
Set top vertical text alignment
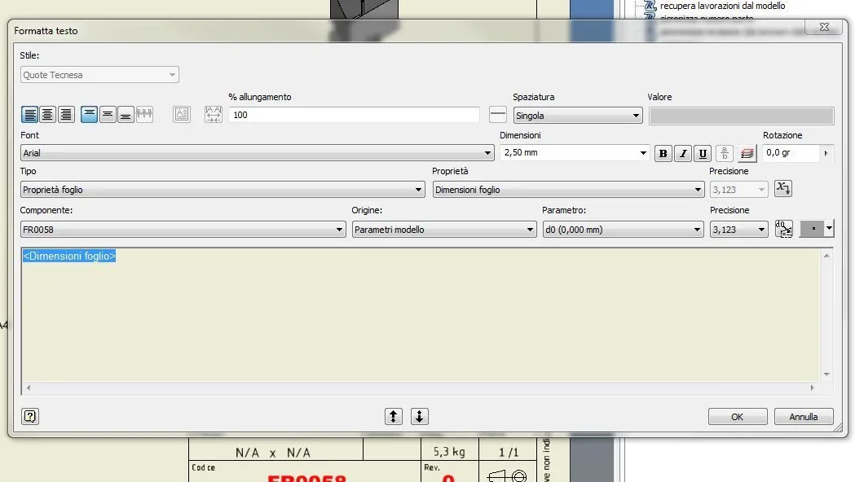point(90,114)
